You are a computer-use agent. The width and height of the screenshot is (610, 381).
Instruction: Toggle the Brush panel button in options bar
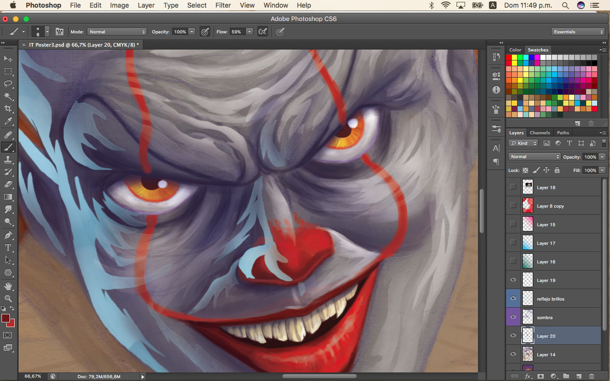60,32
